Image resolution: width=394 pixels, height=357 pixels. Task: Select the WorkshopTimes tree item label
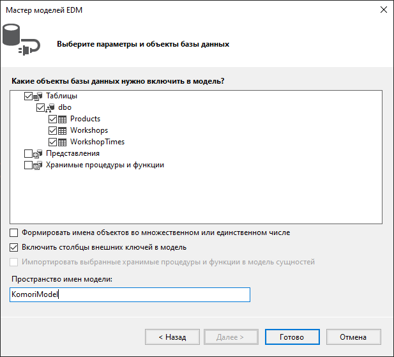[97, 142]
